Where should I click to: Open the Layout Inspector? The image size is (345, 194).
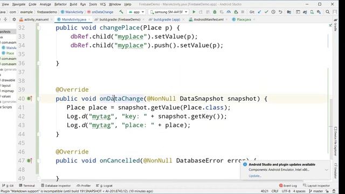point(316,185)
